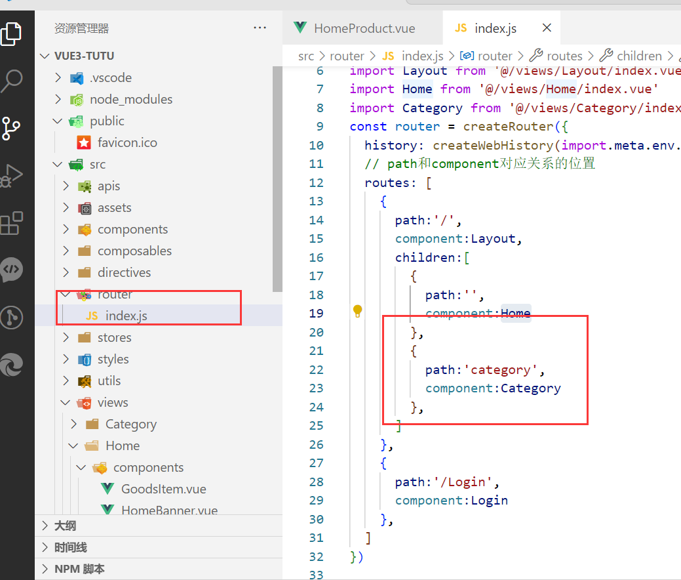Collapse the VUE3-TUTU project root
The height and width of the screenshot is (580, 681).
click(x=44, y=56)
